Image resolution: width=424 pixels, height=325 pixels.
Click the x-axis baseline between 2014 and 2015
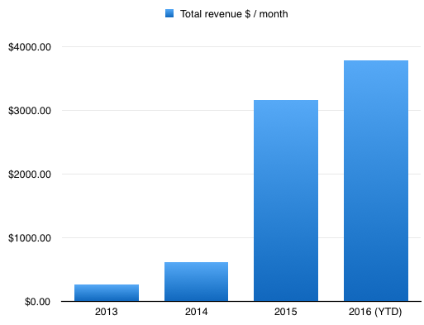tap(241, 301)
